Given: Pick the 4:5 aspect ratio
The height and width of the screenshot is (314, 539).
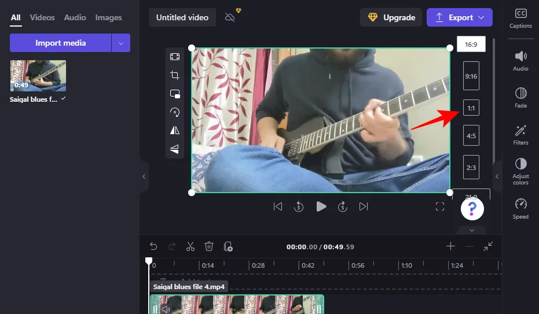Looking at the screenshot, I should 471,136.
